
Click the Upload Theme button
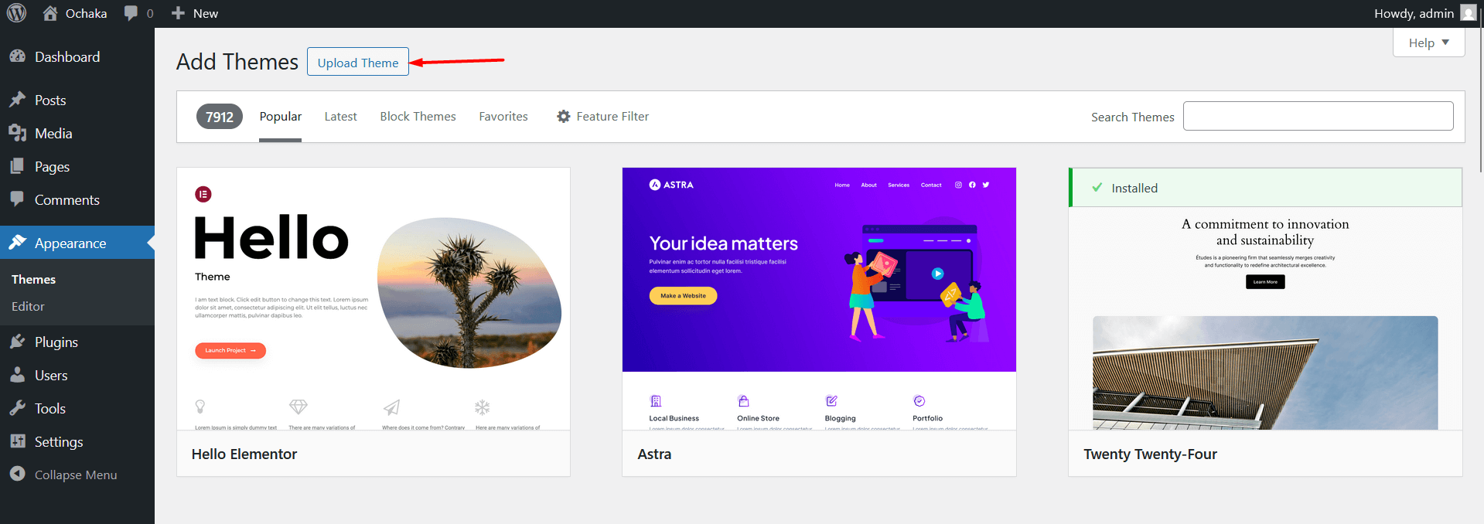pyautogui.click(x=357, y=63)
